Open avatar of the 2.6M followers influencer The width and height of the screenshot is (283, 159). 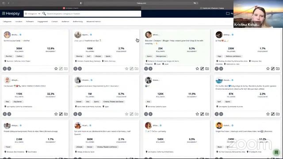click(7, 125)
